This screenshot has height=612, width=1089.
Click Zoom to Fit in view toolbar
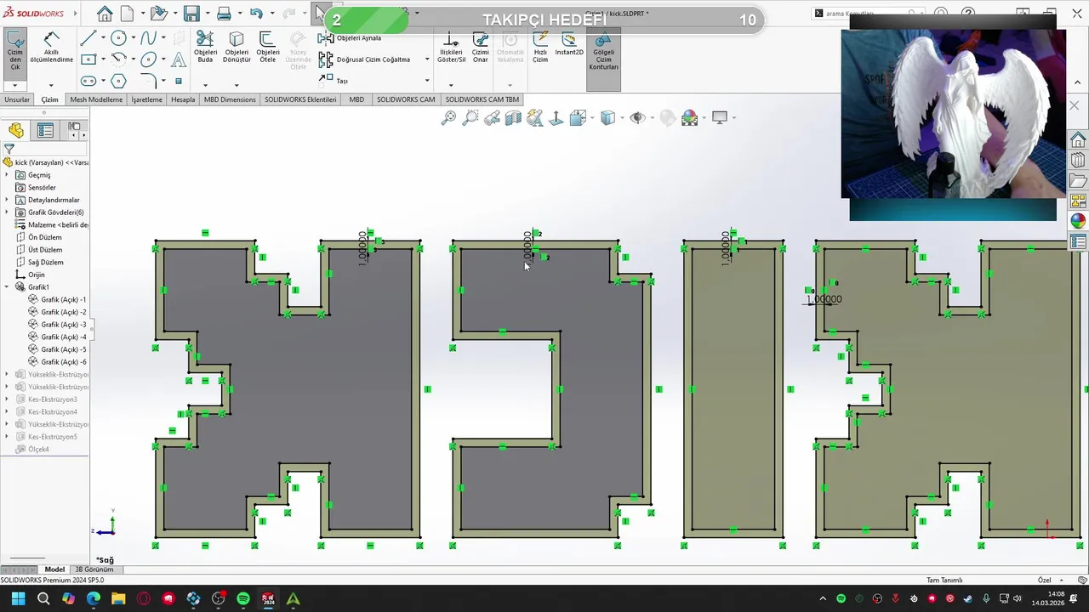448,118
